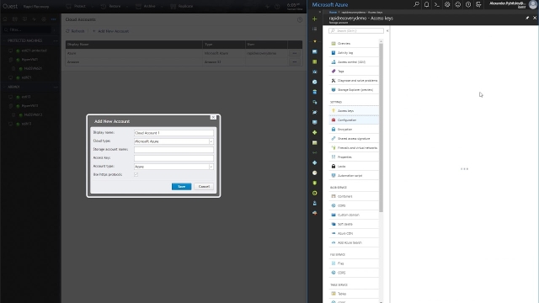539x303 pixels.
Task: Click the Azure menu scrollbar
Action: [381, 127]
